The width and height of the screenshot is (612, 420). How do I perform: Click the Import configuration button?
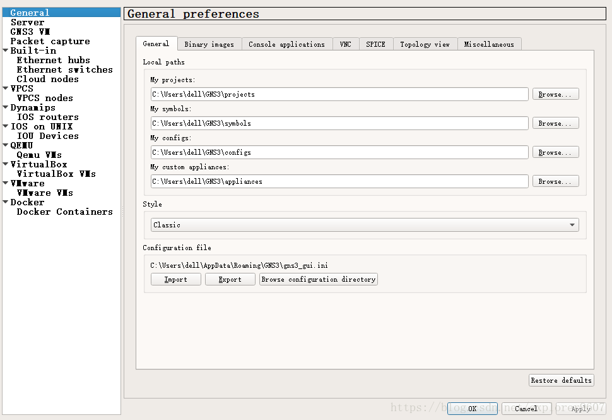[x=175, y=279]
